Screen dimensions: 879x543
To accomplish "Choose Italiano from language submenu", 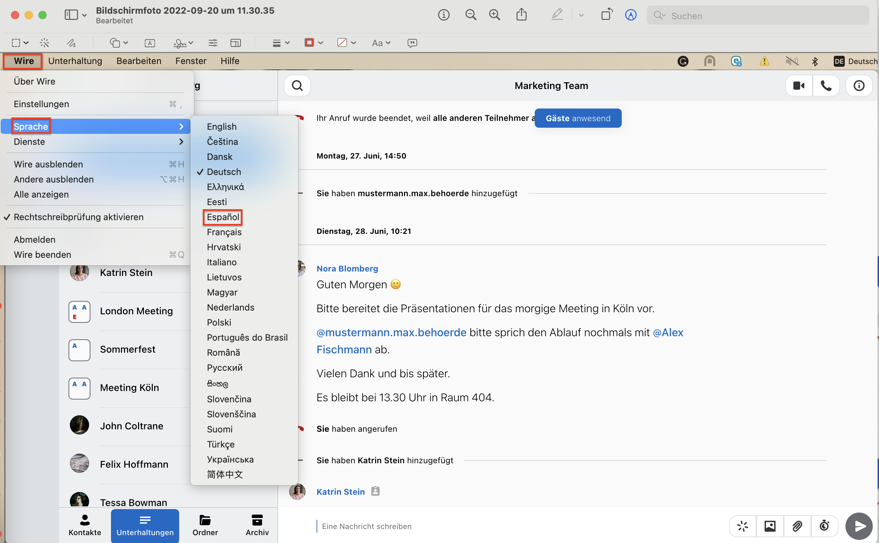I will pyautogui.click(x=222, y=262).
